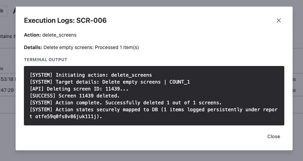Select the "[SUCCESS] Screen 11439 deleted." line
The image size is (303, 161).
75,96
